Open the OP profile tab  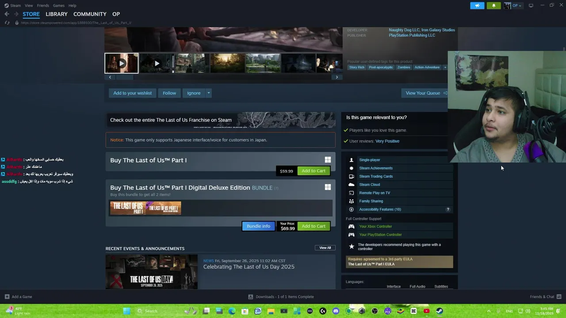pyautogui.click(x=116, y=14)
